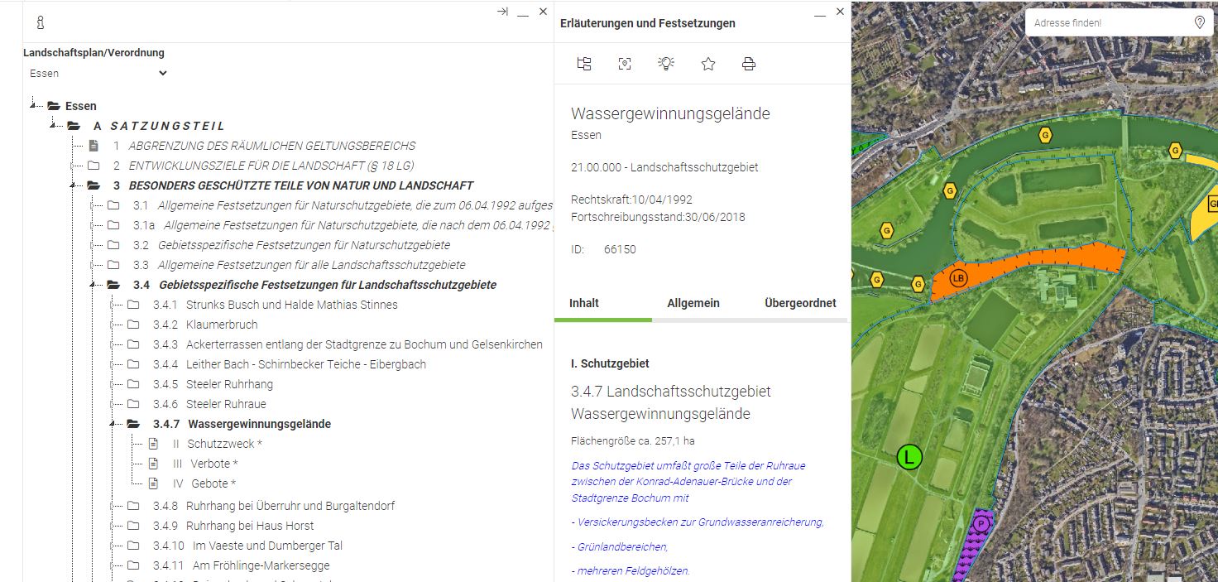
Task: Click the dock-right arrow icon of tree panel
Action: point(502,12)
